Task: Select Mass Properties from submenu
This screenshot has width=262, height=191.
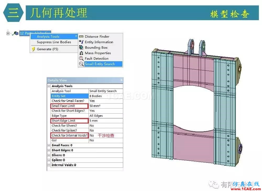Action: pos(101,53)
